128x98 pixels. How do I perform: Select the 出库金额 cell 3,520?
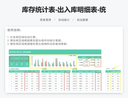[98, 81]
